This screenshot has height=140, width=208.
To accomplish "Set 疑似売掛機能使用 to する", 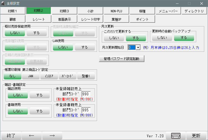I will tap(37, 33).
